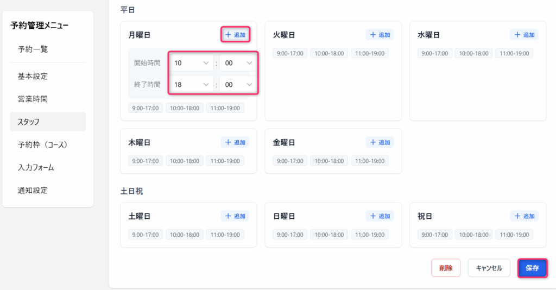Open the 開始時間 minute dropdown
556x290 pixels.
pos(238,63)
